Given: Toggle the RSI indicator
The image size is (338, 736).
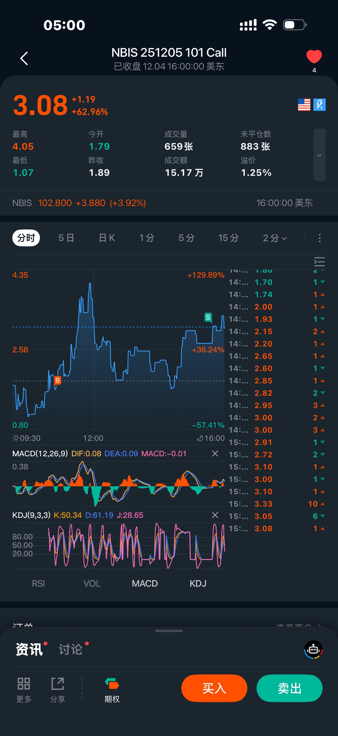Looking at the screenshot, I should (38, 583).
